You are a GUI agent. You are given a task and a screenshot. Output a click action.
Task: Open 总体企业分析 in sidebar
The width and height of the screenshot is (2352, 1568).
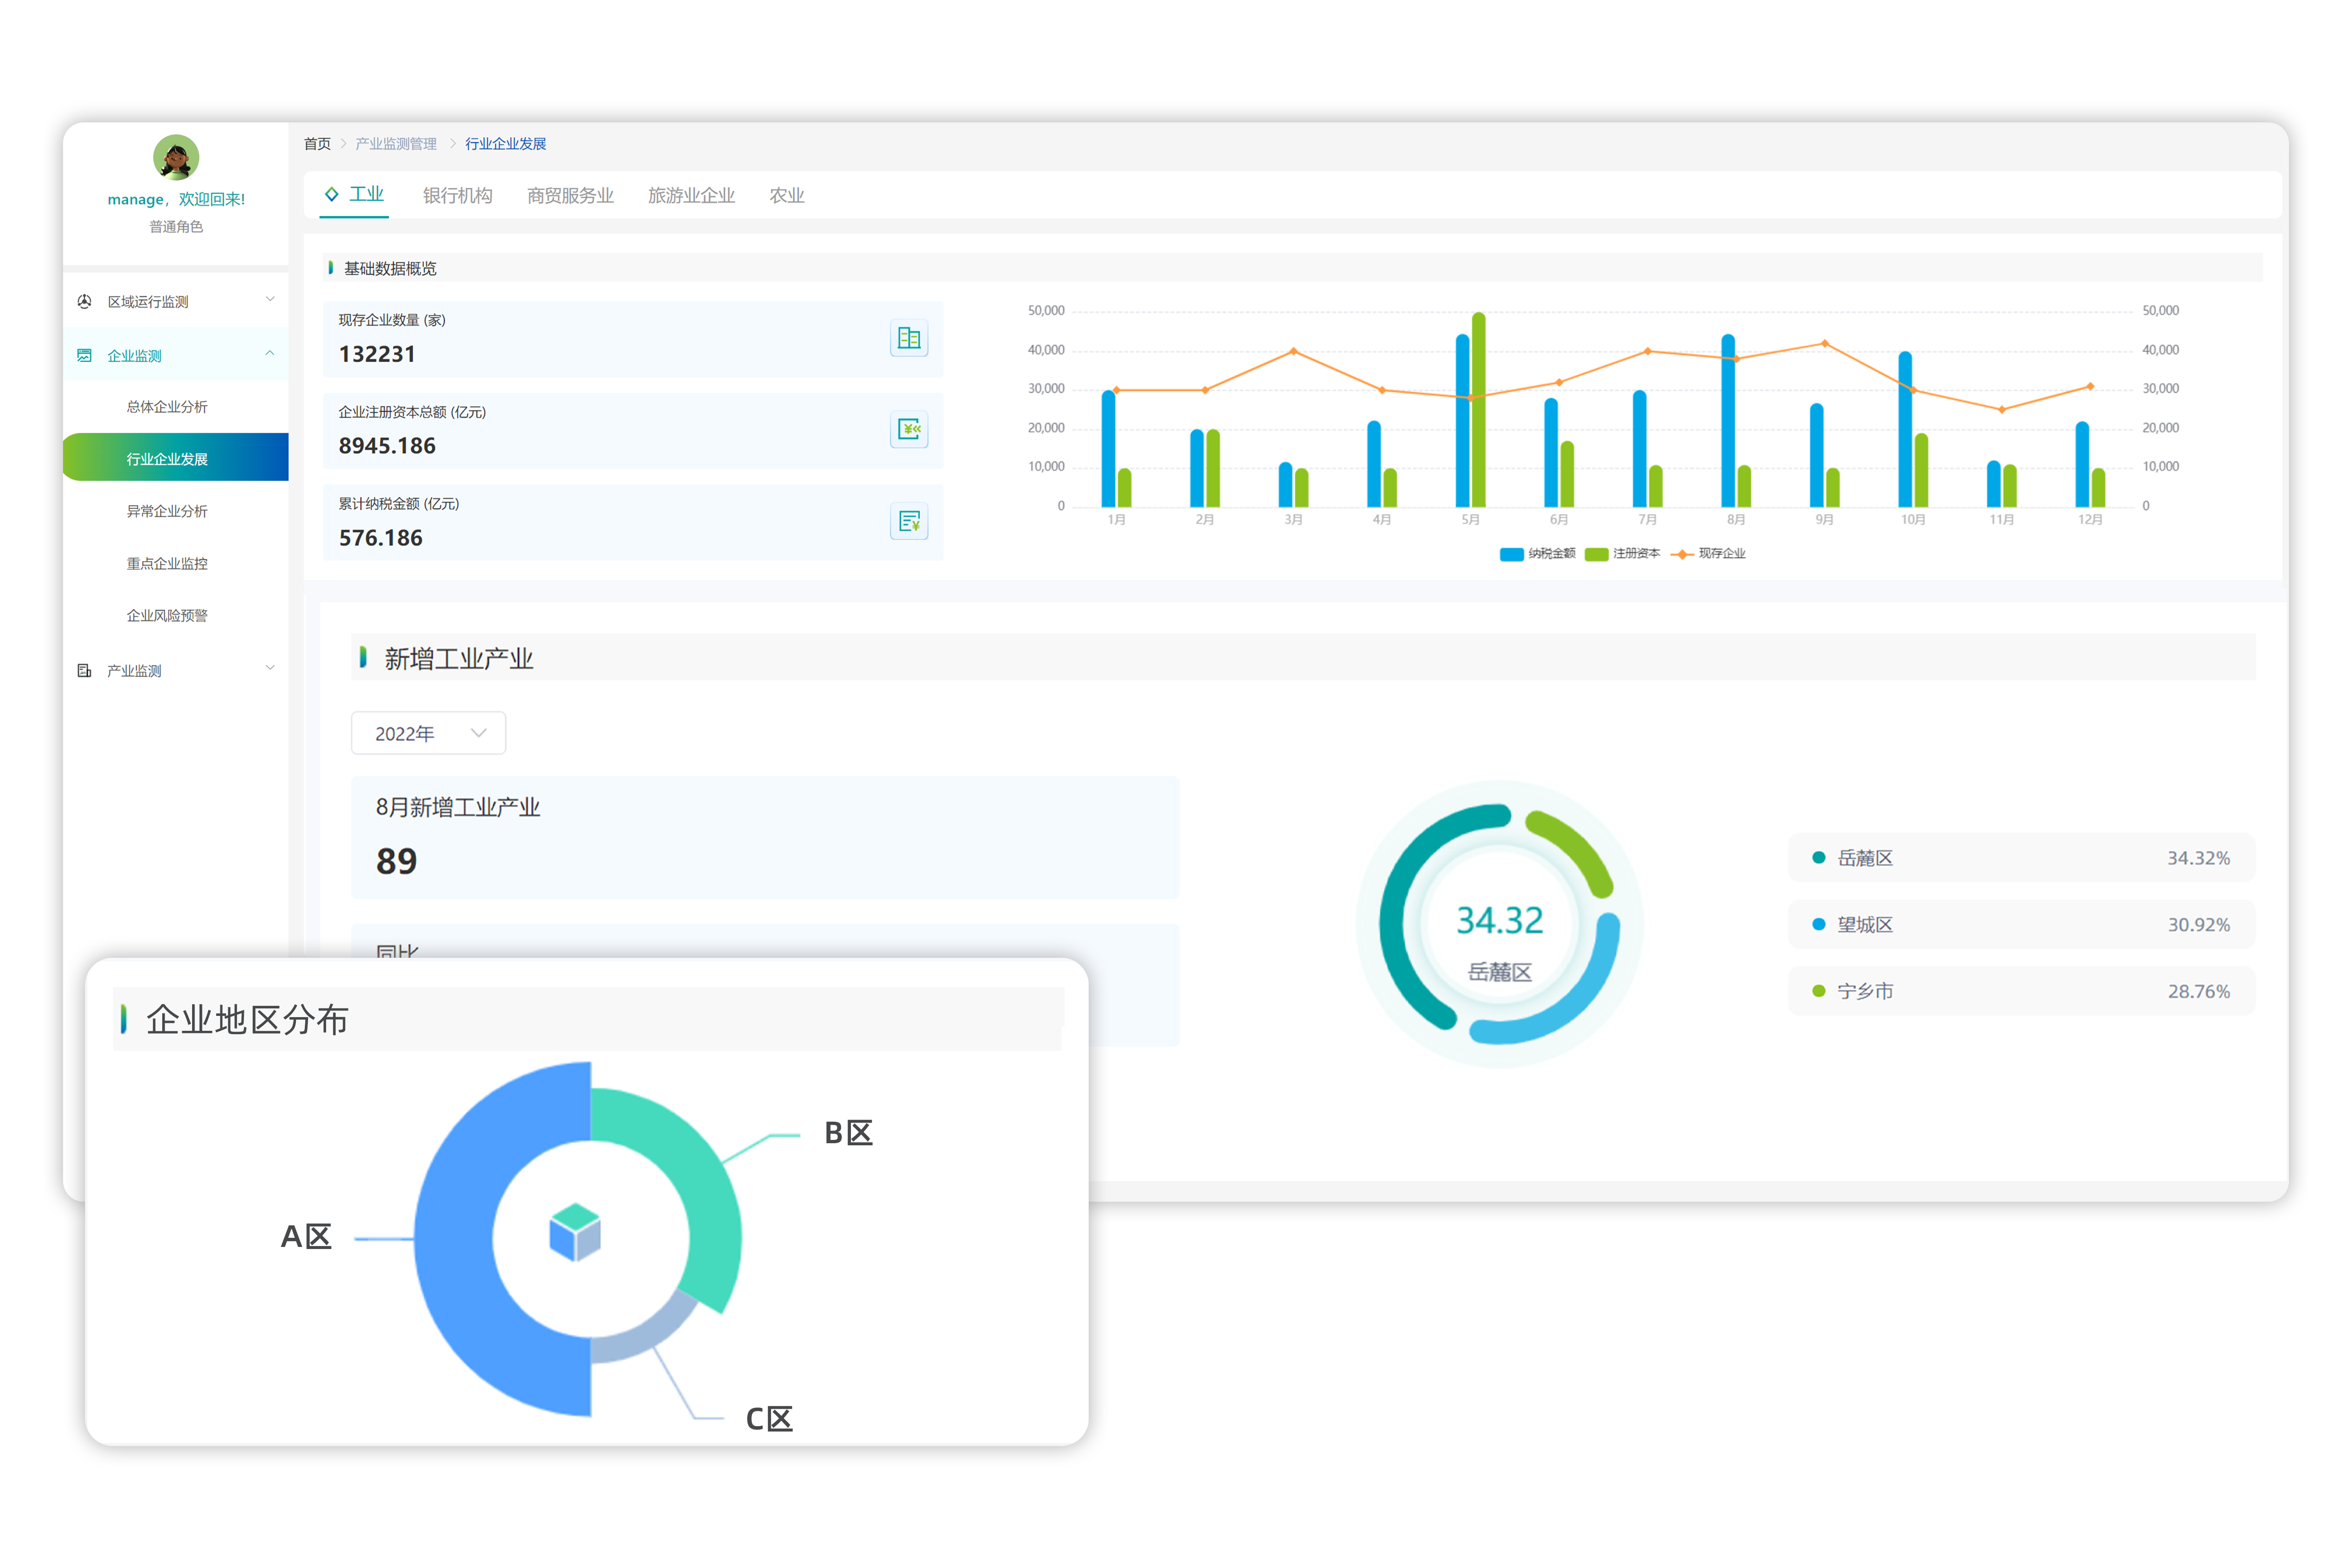coord(167,406)
